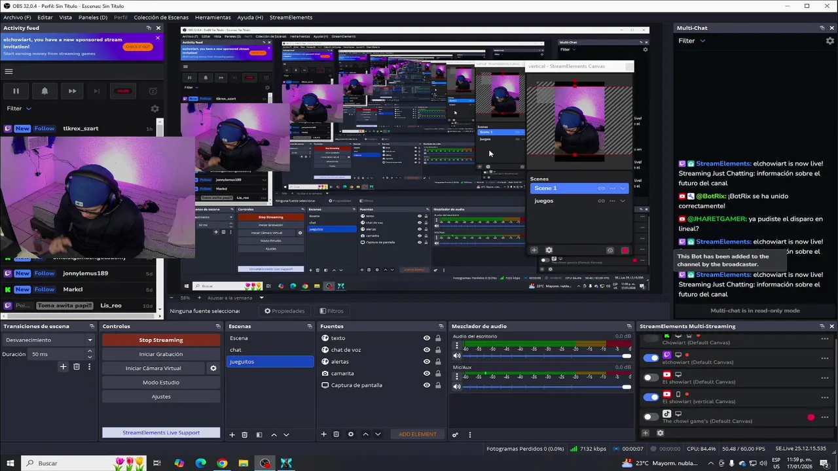Open the Archivo menu
This screenshot has width=838, height=471.
pos(17,17)
